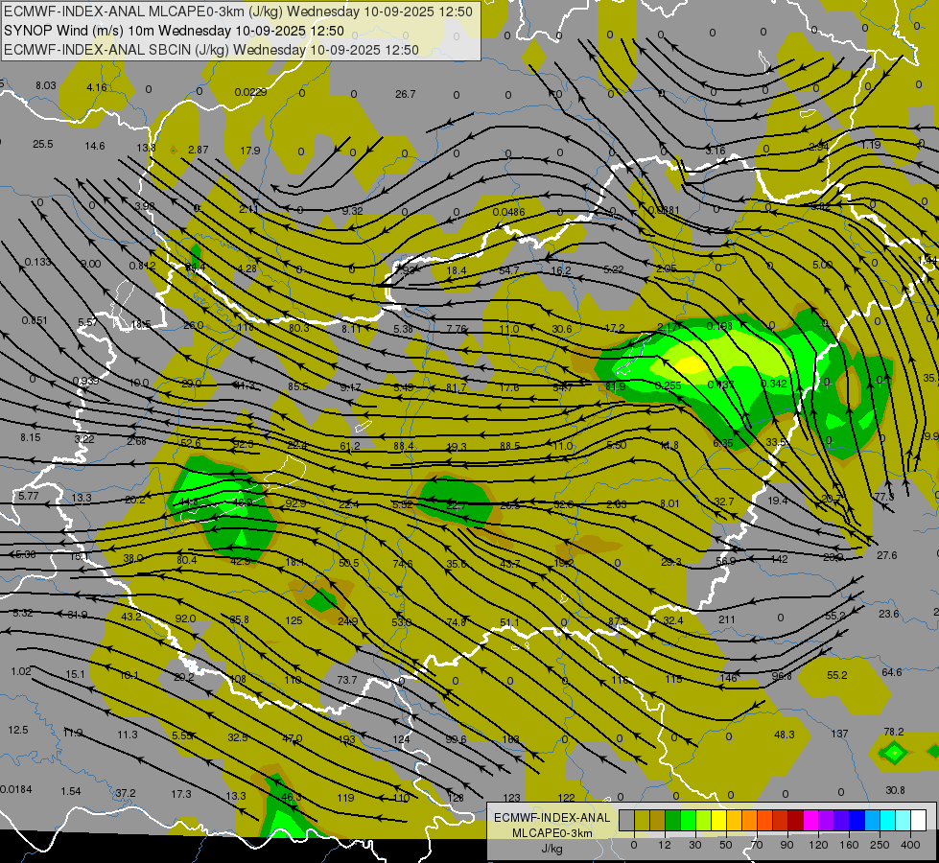939x863 pixels.
Task: Click the white legend swatch
Action: [x=919, y=821]
